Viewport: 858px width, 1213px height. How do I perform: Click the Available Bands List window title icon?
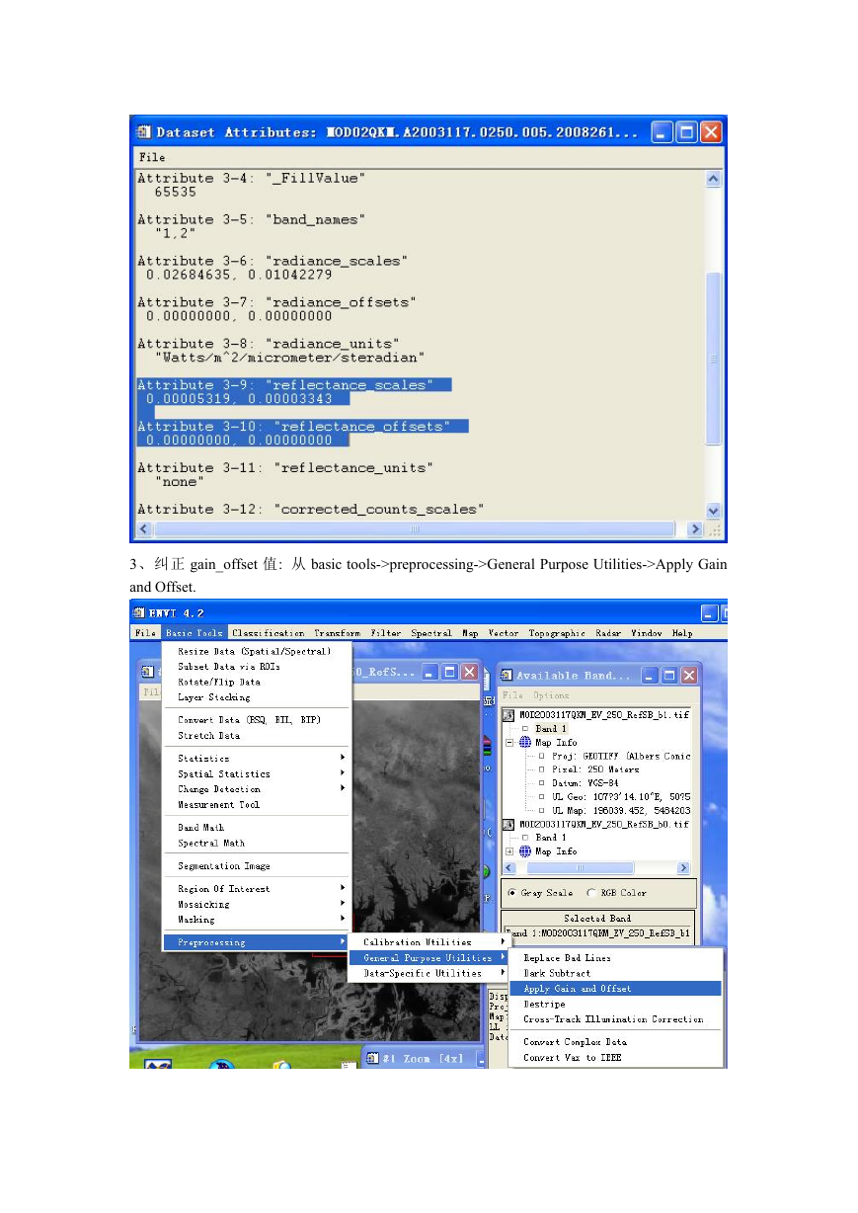tap(507, 675)
